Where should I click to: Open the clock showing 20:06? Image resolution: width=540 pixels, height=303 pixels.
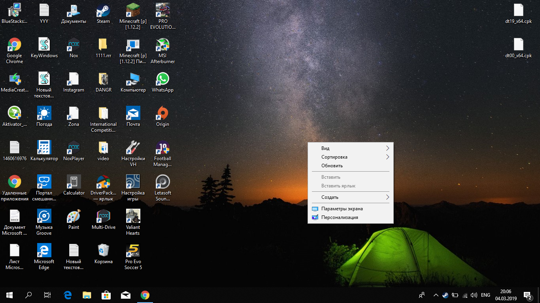(x=506, y=295)
